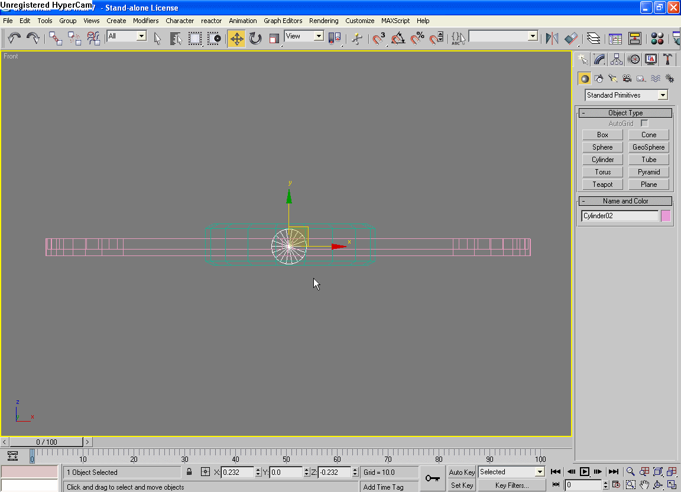This screenshot has height=492, width=681.
Task: Expand the View reference coordinate dropdown
Action: pyautogui.click(x=319, y=36)
